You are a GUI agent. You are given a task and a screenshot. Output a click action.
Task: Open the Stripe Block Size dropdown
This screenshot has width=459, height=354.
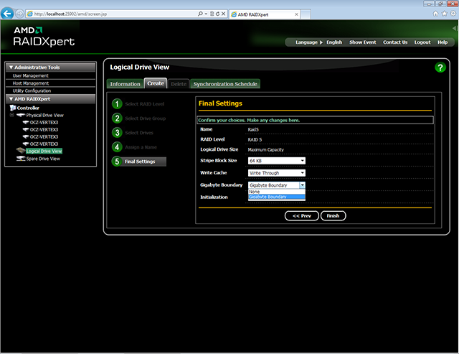(x=277, y=161)
